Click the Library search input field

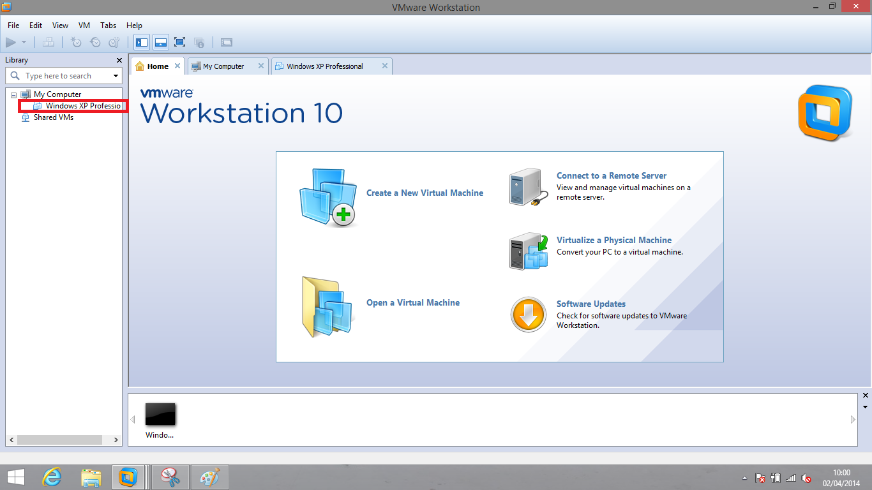(x=58, y=76)
